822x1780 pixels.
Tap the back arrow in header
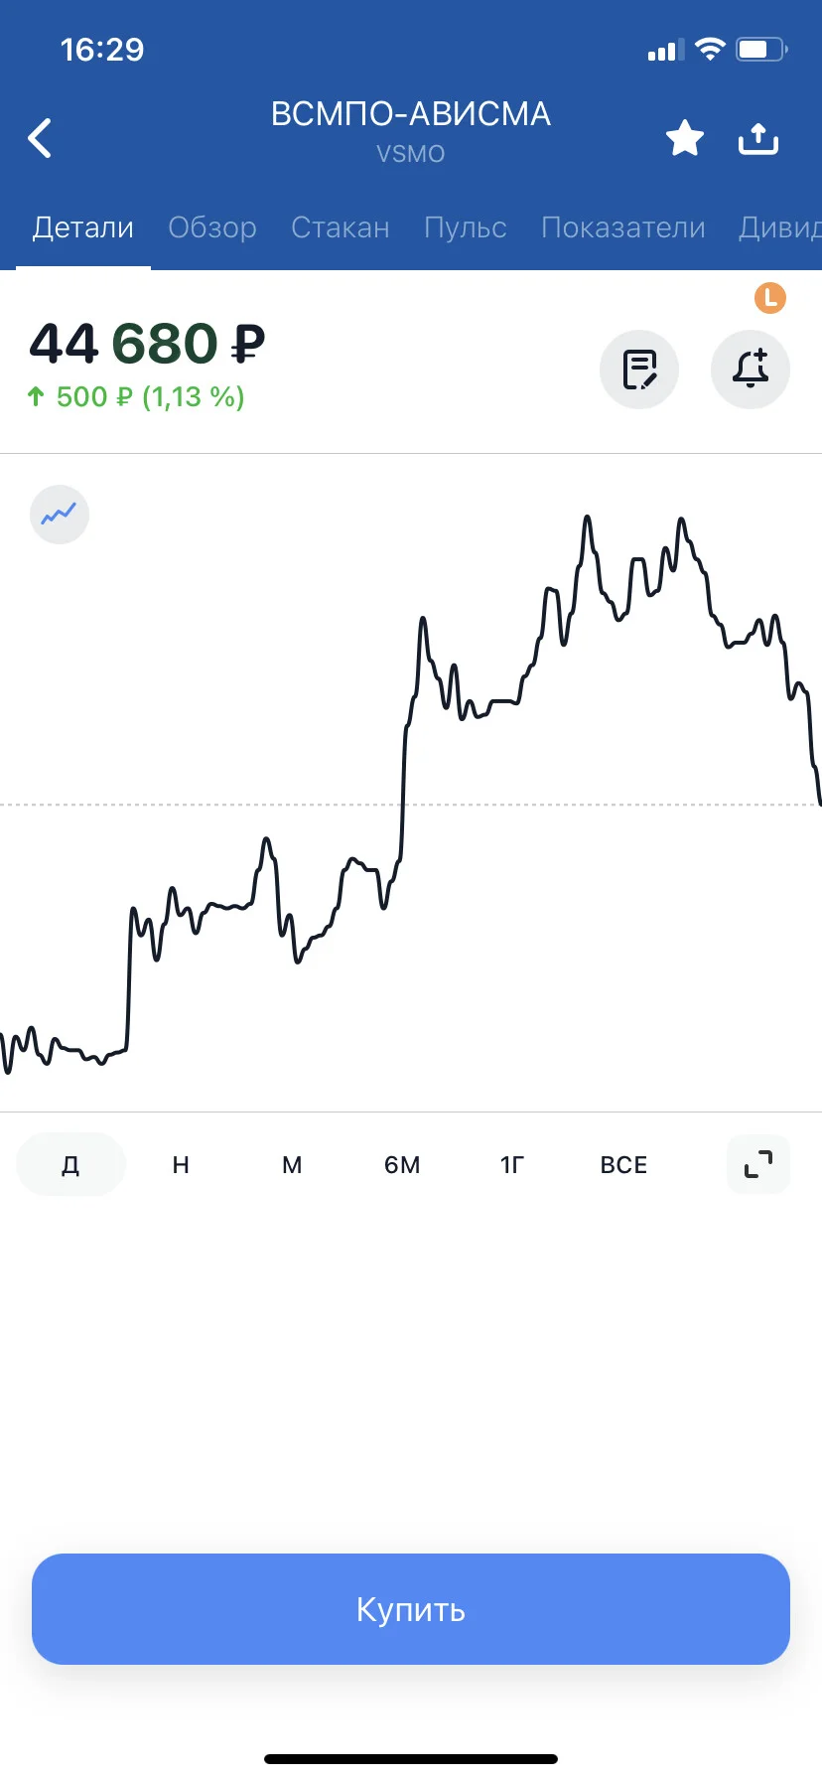tap(40, 138)
